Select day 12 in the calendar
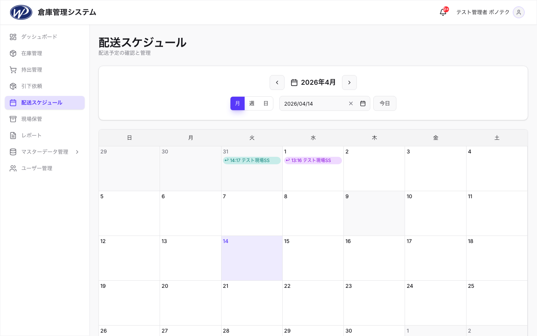The width and height of the screenshot is (537, 336). tap(129, 258)
